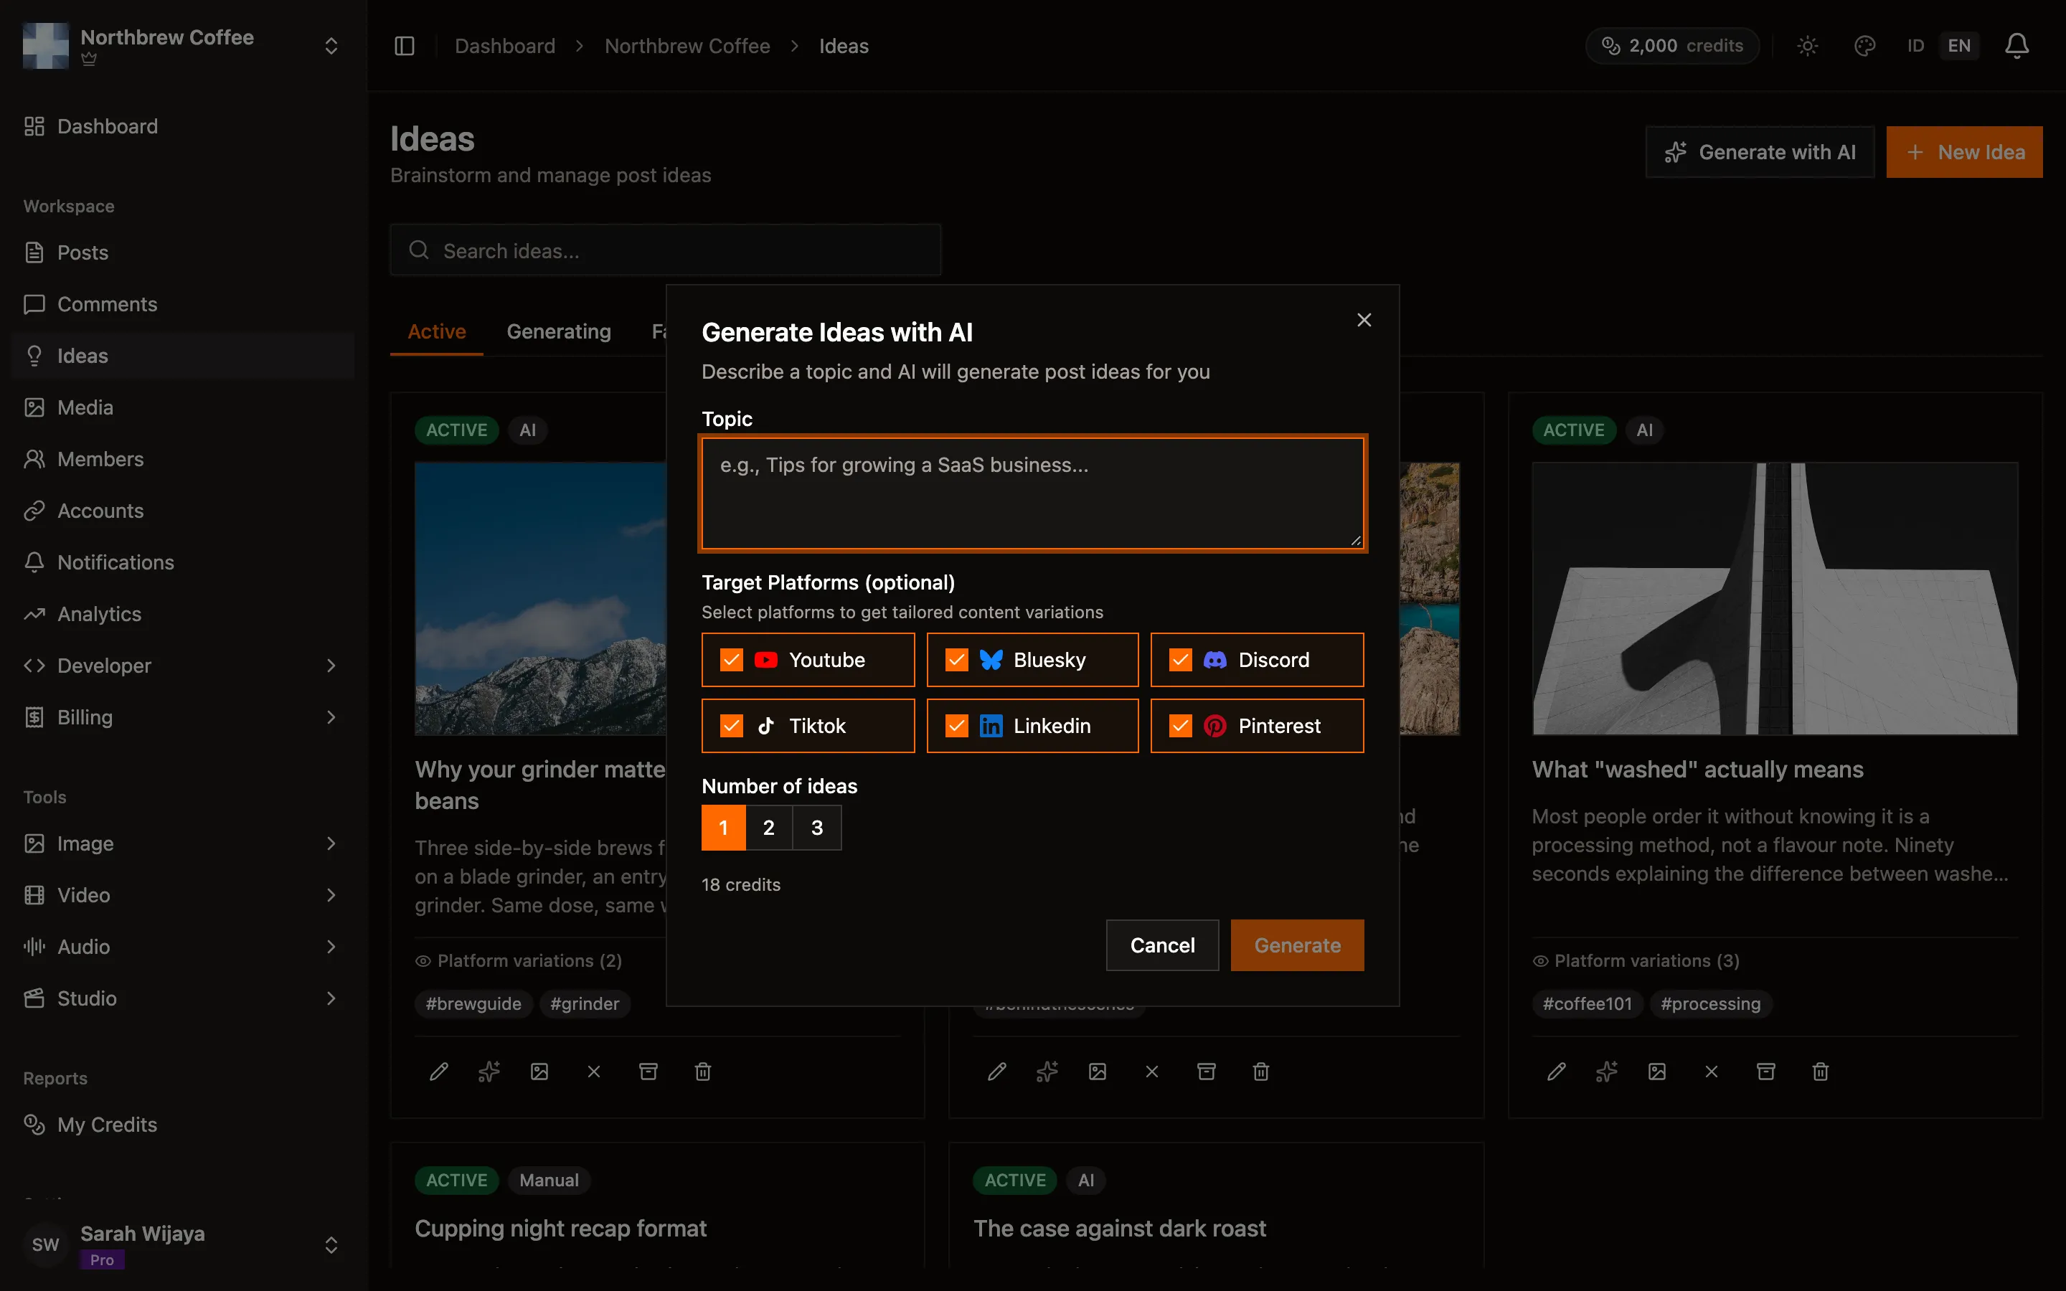The image size is (2066, 1291).
Task: Uncheck the Pinterest platform checkbox
Action: point(1181,726)
